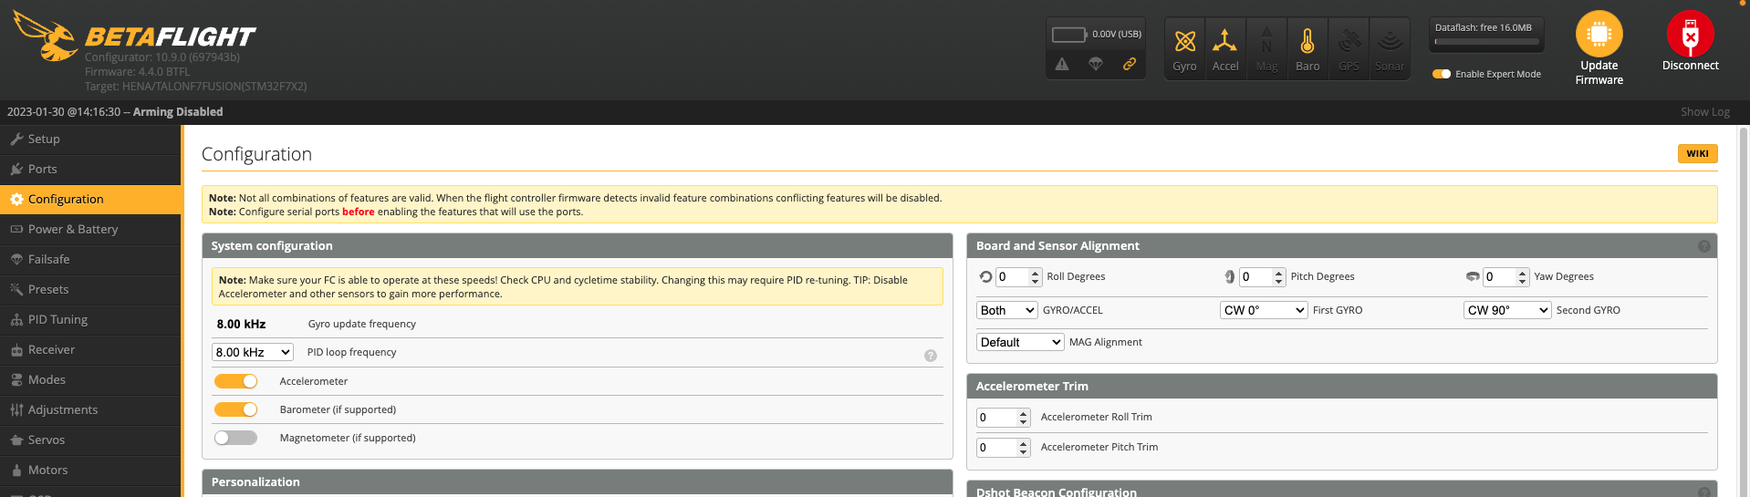The image size is (1750, 497).
Task: Click the 'Target: HENA/TALONF7FUSION' text
Action: [195, 86]
